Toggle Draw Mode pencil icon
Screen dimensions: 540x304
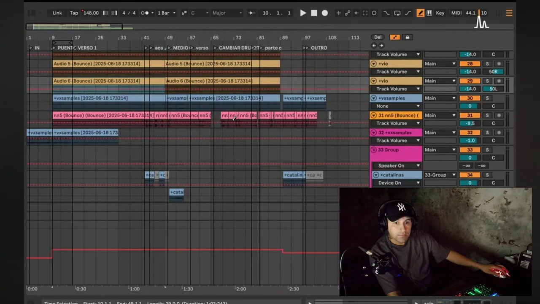420,13
